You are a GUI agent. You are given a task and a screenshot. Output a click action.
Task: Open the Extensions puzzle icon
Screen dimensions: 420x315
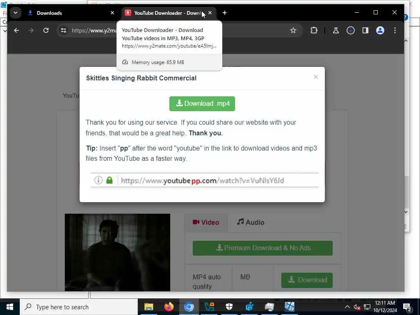coord(314,30)
